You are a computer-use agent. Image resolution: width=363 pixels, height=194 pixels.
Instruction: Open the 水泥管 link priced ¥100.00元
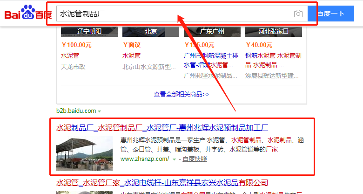coord(70,55)
